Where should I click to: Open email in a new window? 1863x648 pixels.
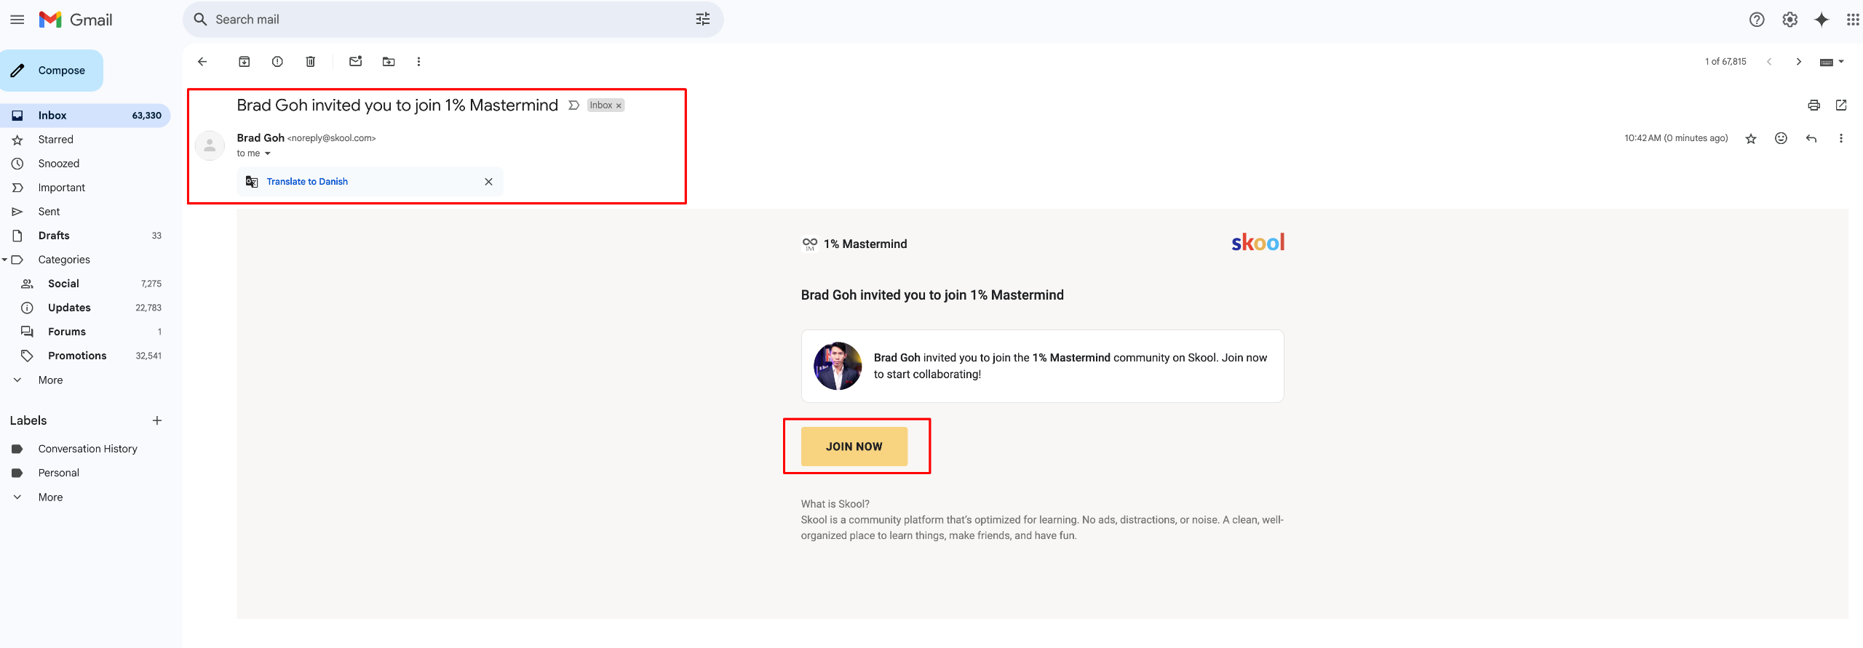(x=1841, y=105)
